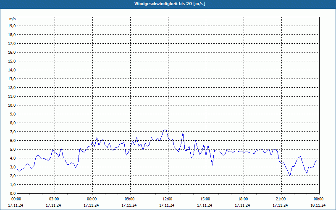Select the 5,0 y-axis label
Viewport: 336px width, 210px height.
tap(13, 149)
